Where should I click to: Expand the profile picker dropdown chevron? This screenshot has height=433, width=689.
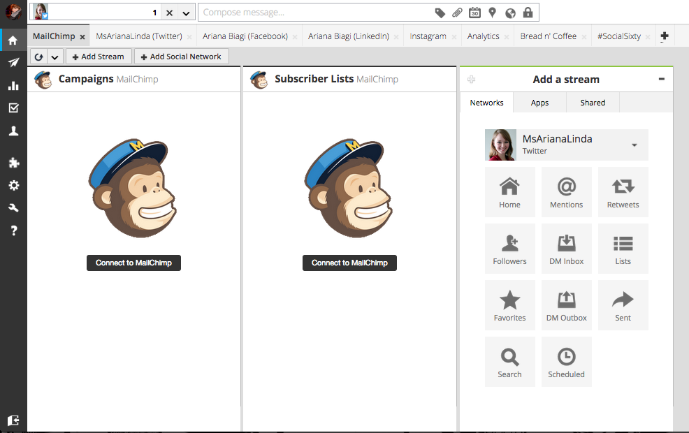[187, 13]
